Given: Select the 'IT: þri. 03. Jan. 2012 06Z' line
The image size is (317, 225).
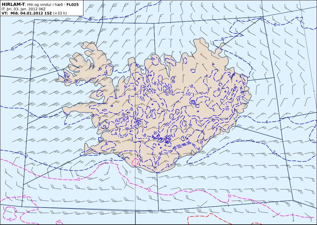Looking at the screenshot, I should (23, 9).
